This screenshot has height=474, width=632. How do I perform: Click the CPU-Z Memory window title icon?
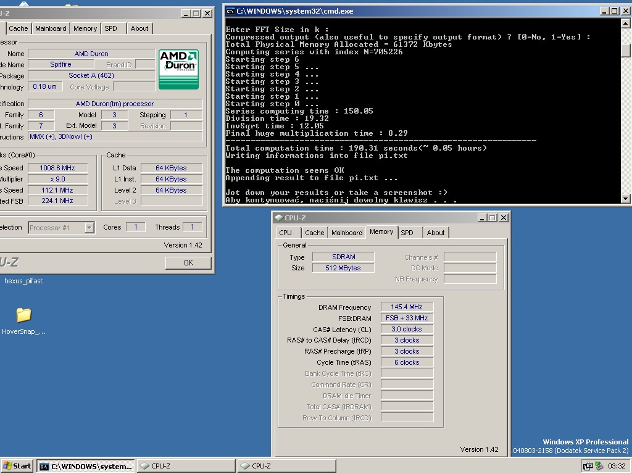(278, 218)
